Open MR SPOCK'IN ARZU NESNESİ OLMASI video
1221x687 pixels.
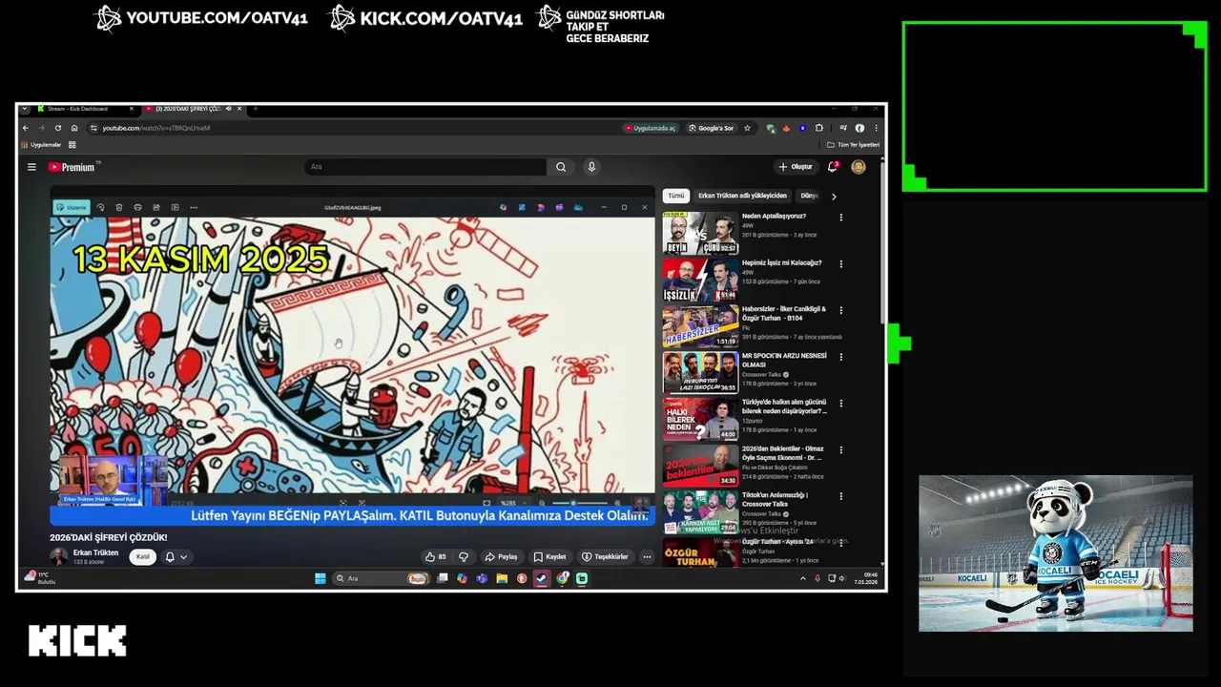click(784, 360)
